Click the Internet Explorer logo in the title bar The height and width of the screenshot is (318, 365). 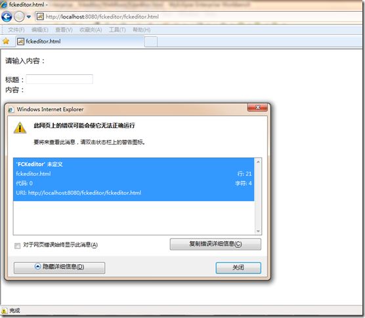click(4, 5)
